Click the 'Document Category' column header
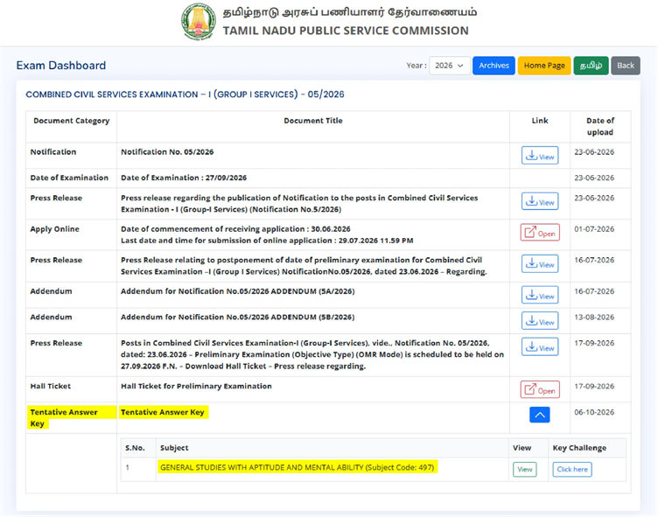Image resolution: width=658 pixels, height=517 pixels. [x=72, y=121]
